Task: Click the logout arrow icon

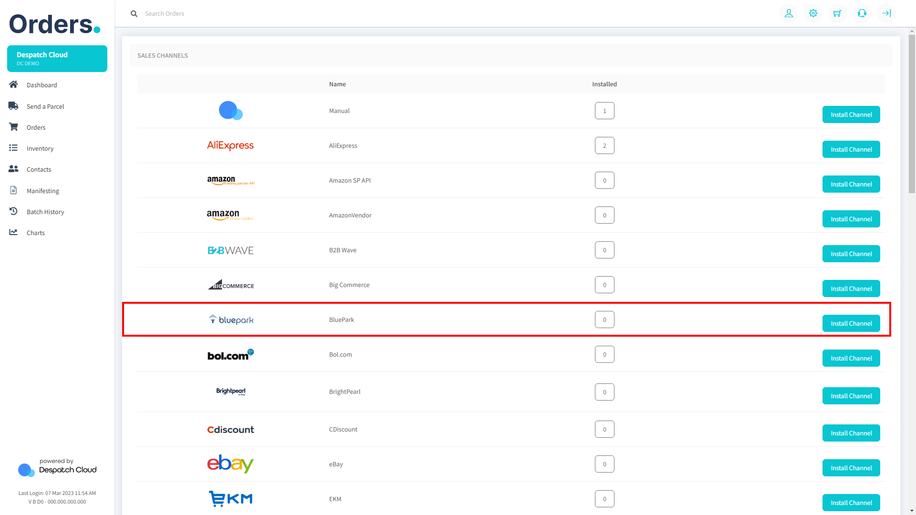Action: [886, 13]
